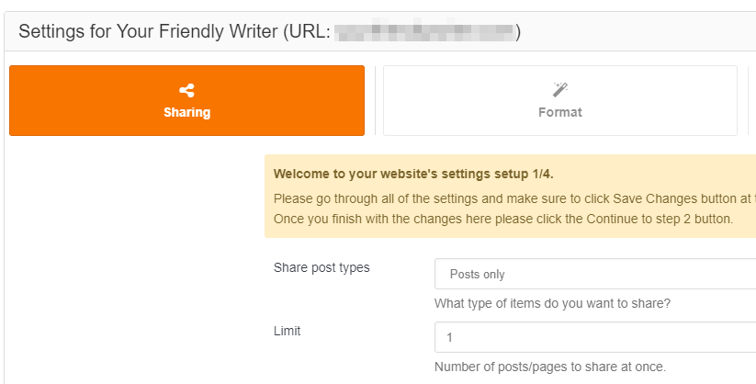The image size is (756, 384).
Task: Click the 'Please go through all' notice line
Action: click(x=514, y=198)
